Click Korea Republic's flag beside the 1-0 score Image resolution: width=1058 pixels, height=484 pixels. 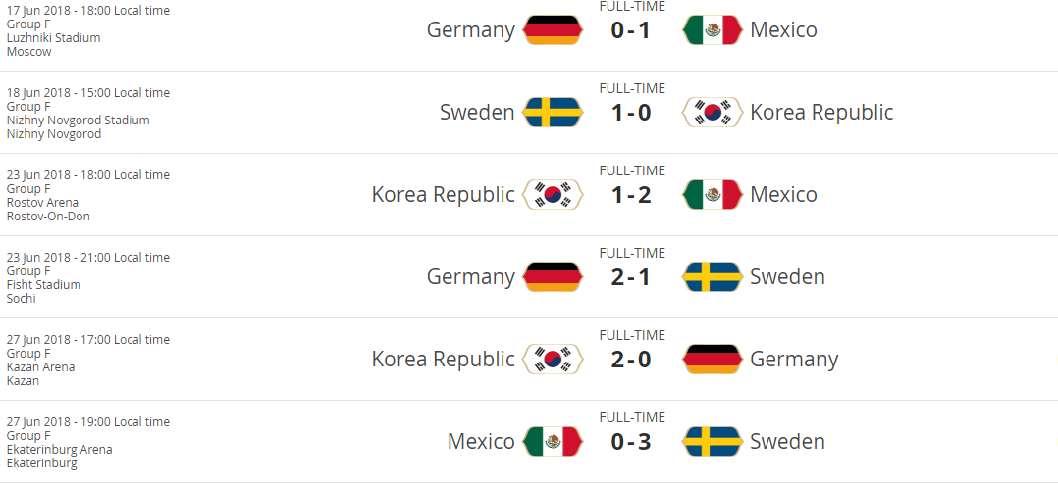coord(712,113)
